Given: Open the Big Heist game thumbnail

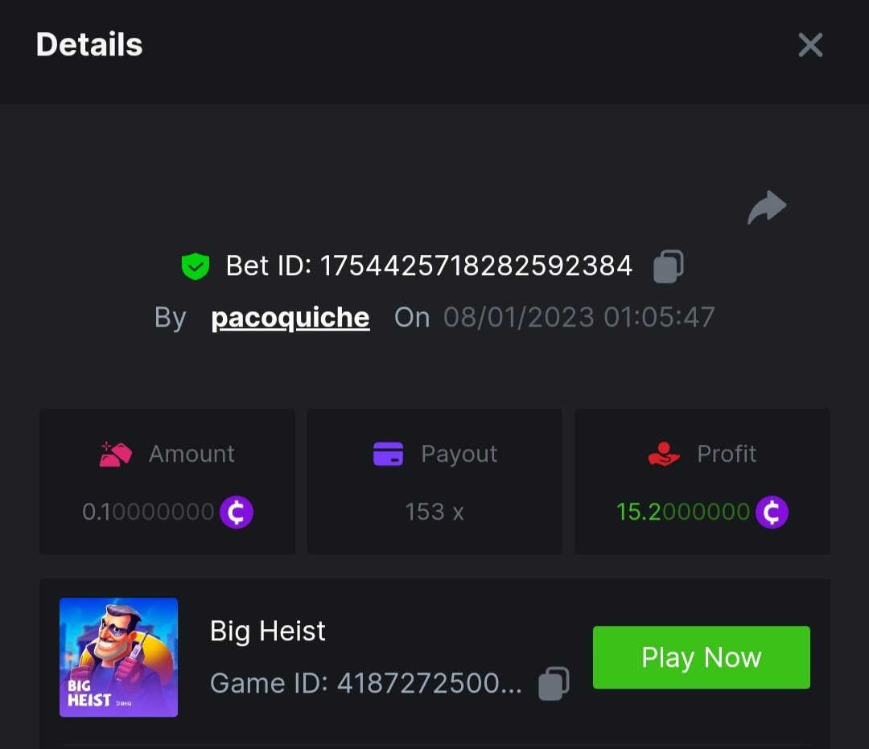Looking at the screenshot, I should (x=118, y=656).
